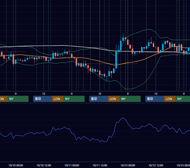Click the hour label 12 above 10/12 12:00
The image size is (190, 168).
tap(156, 94)
